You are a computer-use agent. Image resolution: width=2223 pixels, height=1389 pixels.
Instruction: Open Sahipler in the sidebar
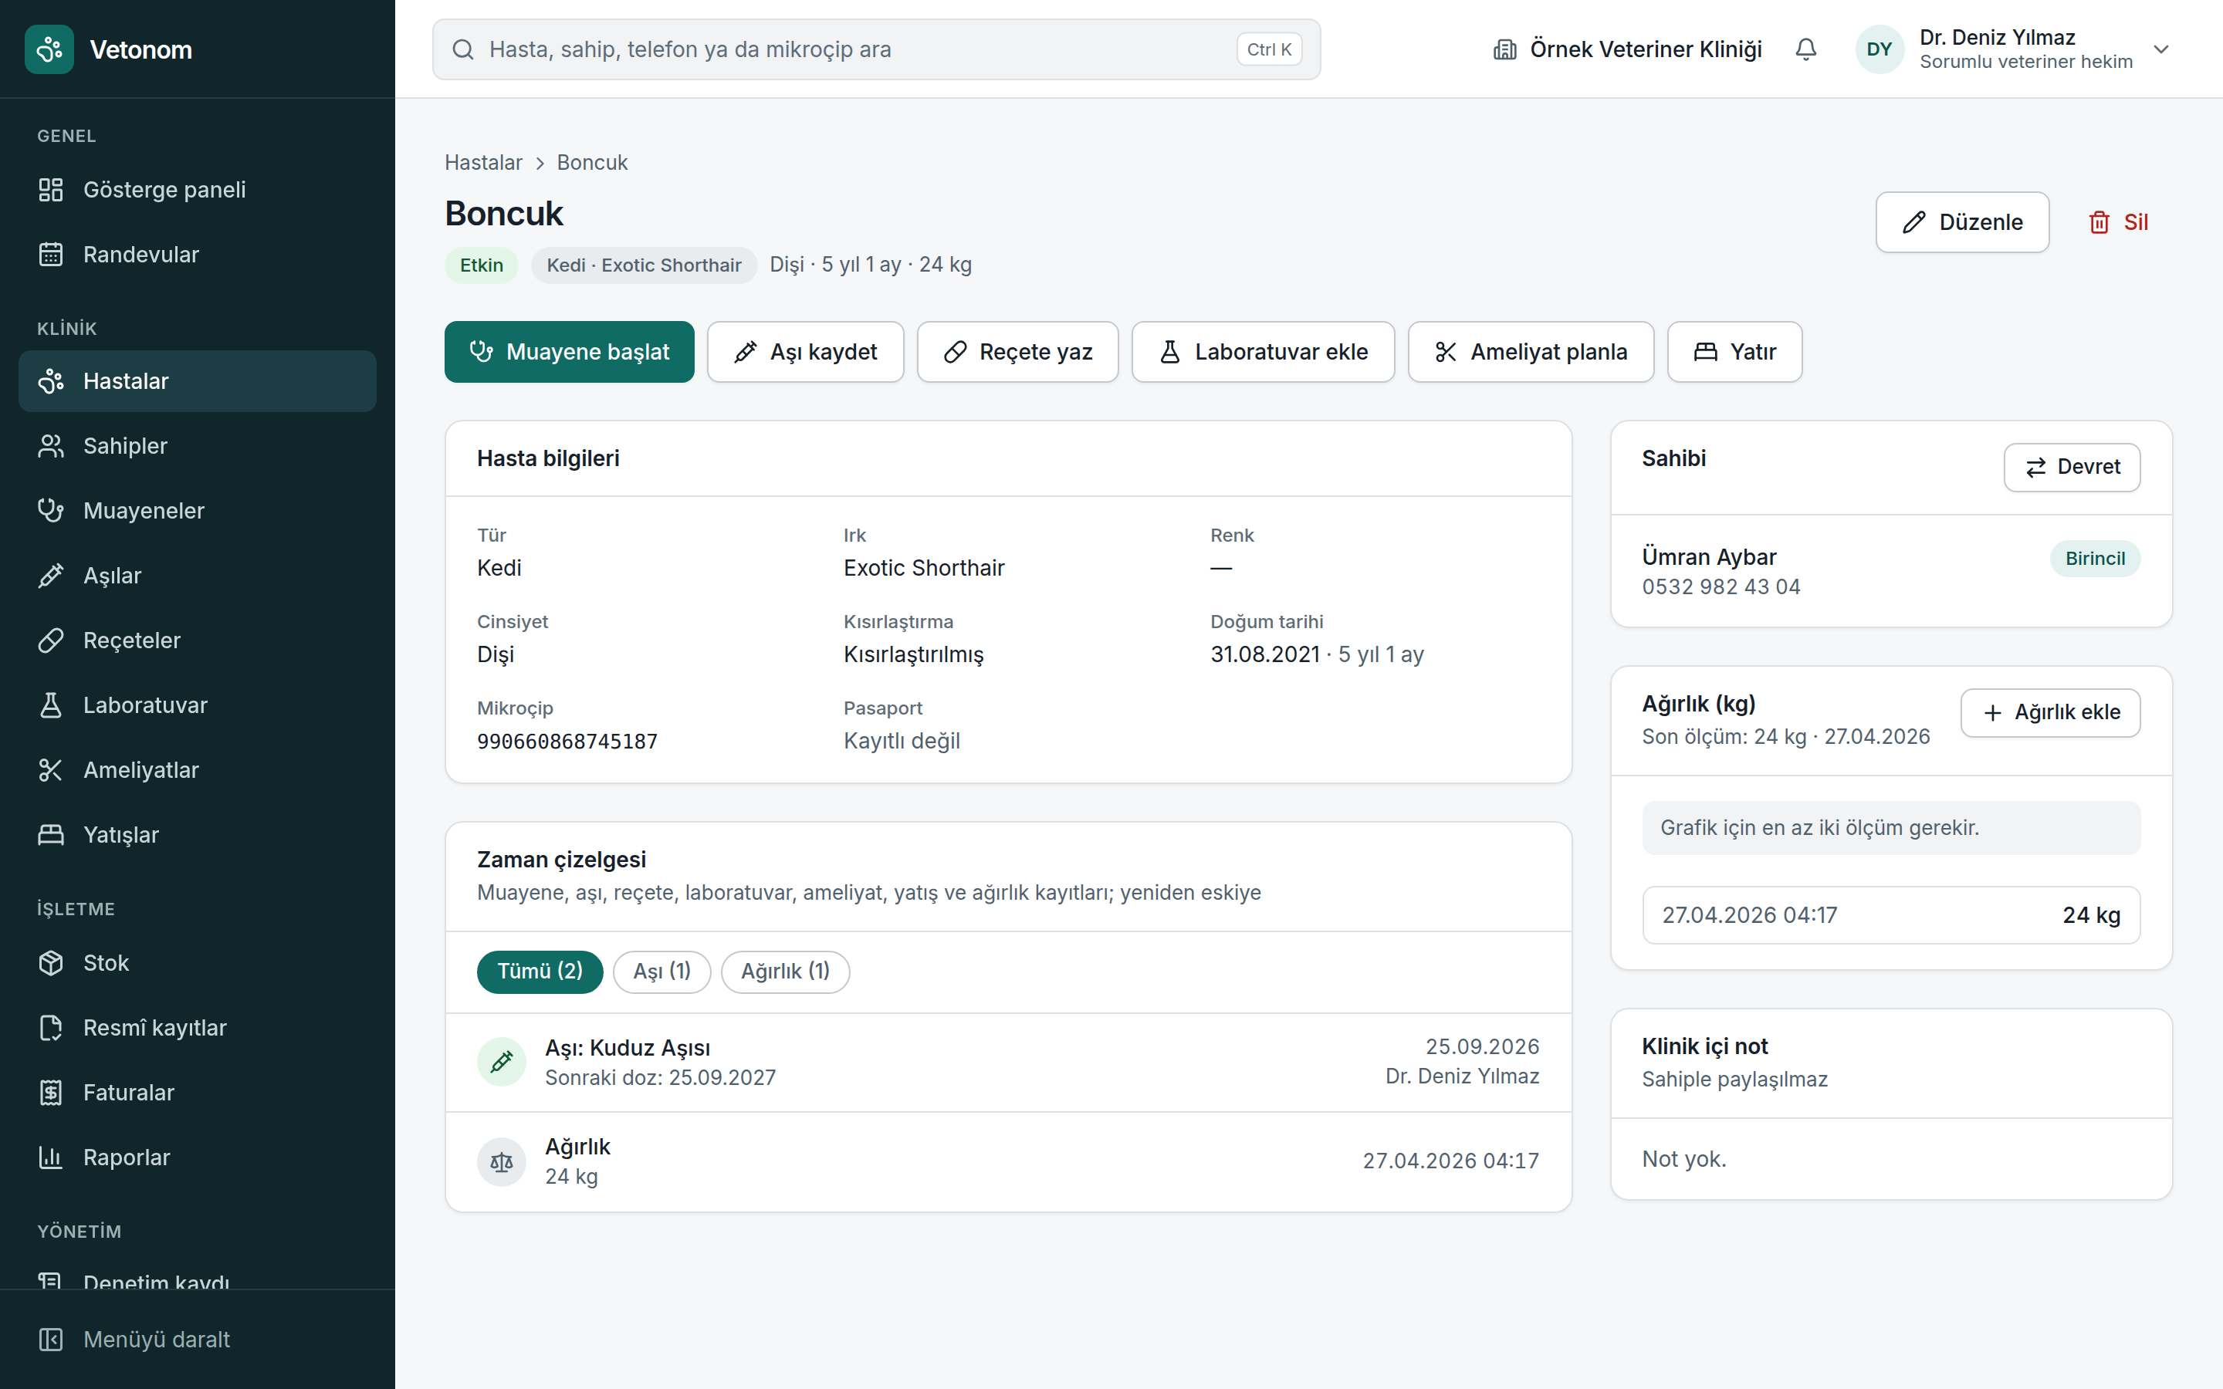point(198,445)
